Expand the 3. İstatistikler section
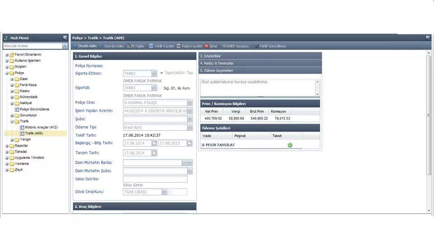The image size is (434, 243). click(x=260, y=56)
